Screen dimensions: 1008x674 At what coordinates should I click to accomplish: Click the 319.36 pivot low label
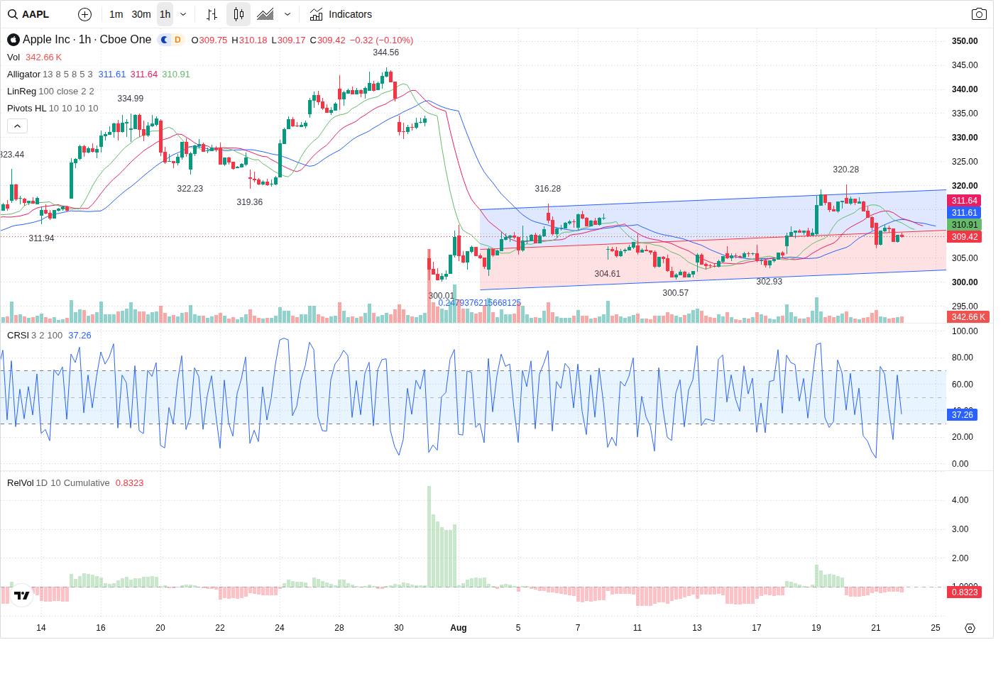coord(250,202)
